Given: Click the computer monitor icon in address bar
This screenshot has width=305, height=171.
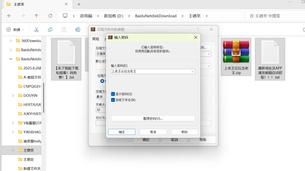Looking at the screenshot, I should click(65, 16).
